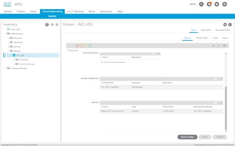This screenshot has height=146, width=235.
Task: Click the first dark Inventory panel icon
Action: tap(47, 24)
